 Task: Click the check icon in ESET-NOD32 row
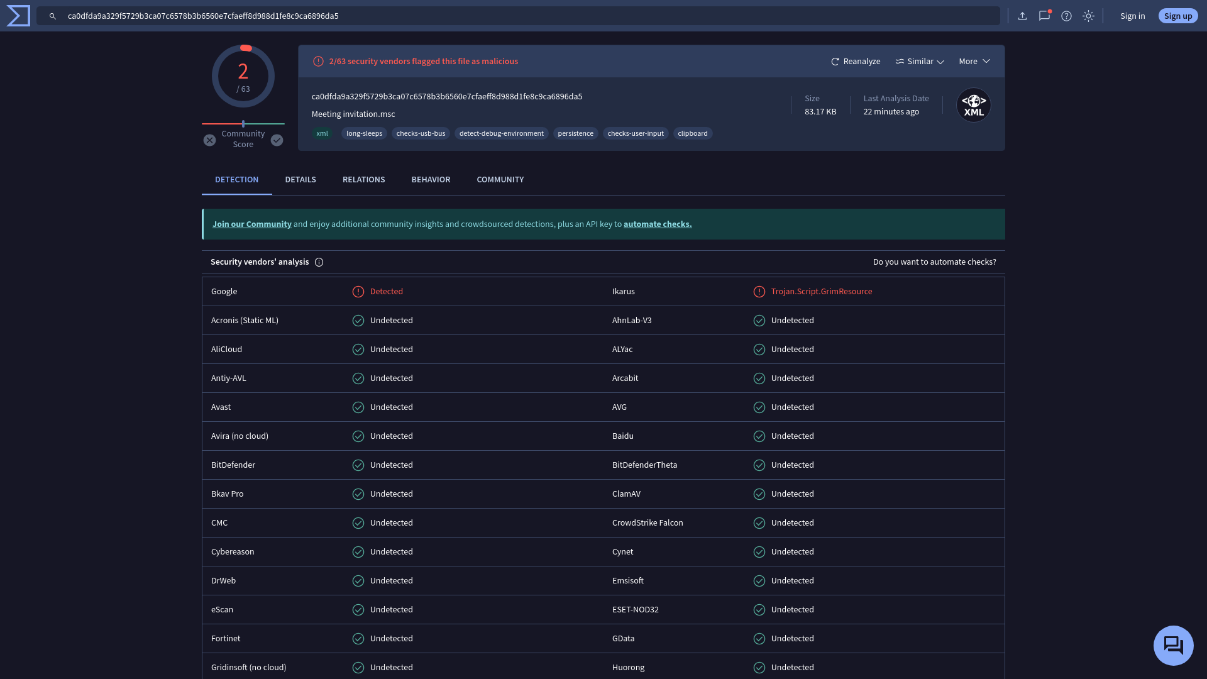pyautogui.click(x=759, y=610)
